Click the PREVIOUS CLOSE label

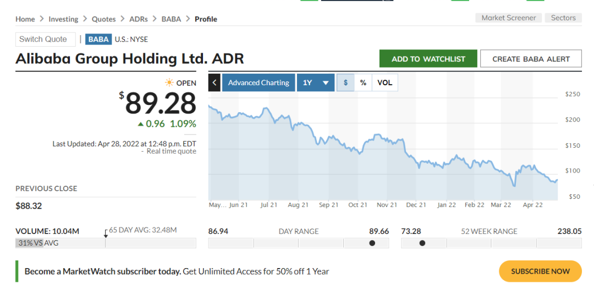[x=46, y=188]
